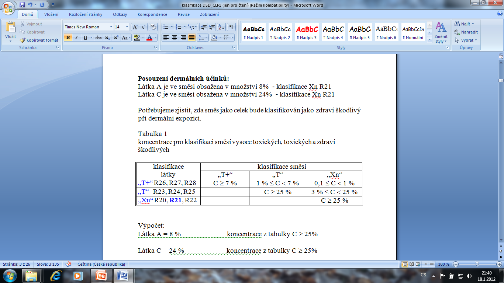Apply Normální style

(x=413, y=32)
